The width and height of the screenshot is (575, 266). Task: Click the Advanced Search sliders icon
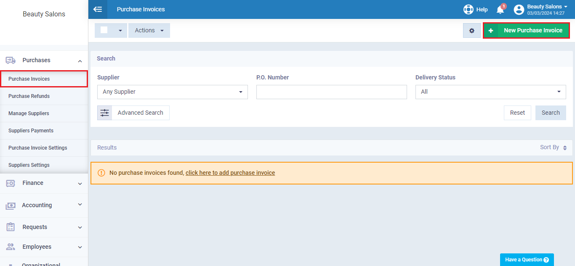point(104,113)
